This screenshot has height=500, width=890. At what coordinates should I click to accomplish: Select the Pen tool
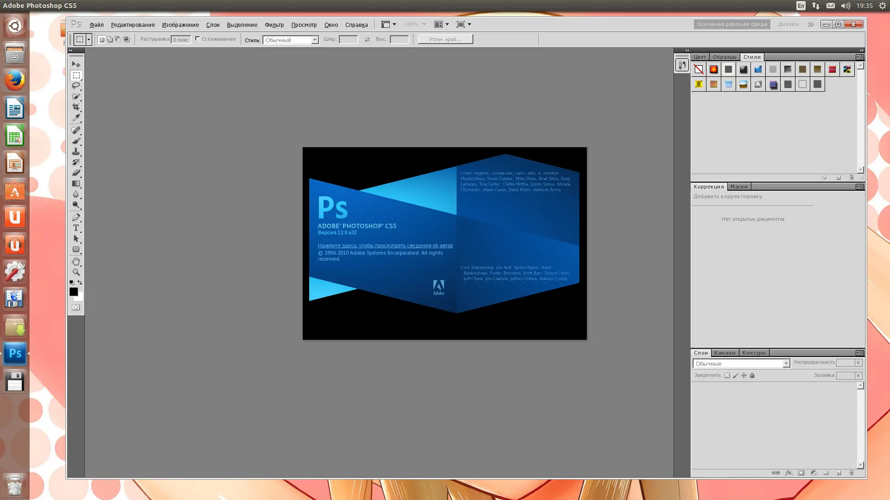pyautogui.click(x=76, y=217)
